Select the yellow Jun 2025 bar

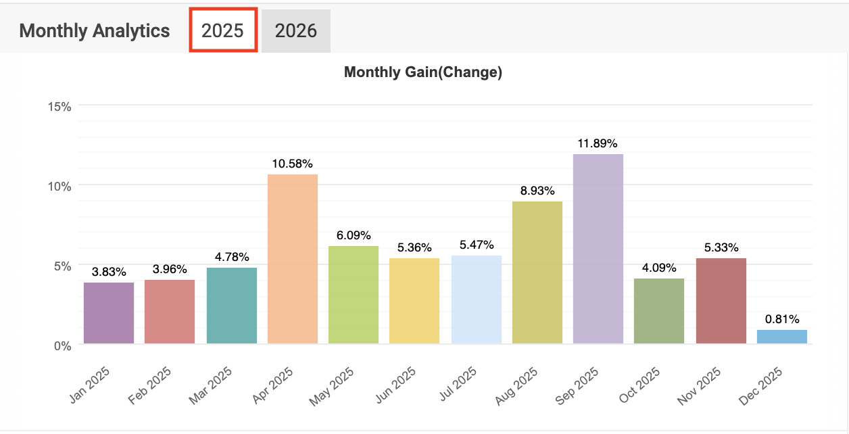[414, 301]
